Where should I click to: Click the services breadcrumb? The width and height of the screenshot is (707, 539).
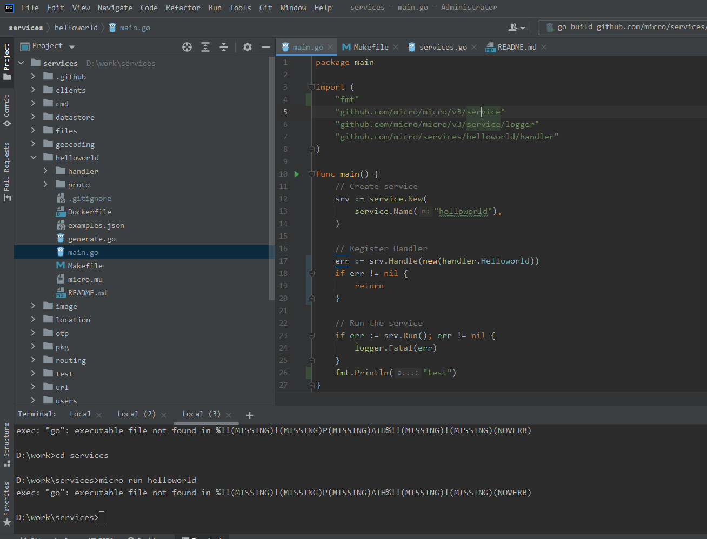tap(25, 28)
